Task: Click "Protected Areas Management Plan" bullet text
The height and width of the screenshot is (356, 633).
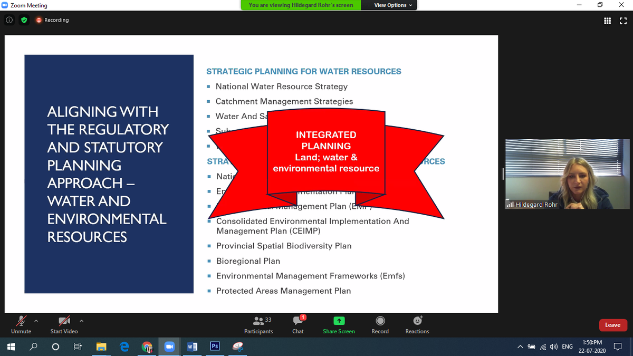Action: coord(283,291)
